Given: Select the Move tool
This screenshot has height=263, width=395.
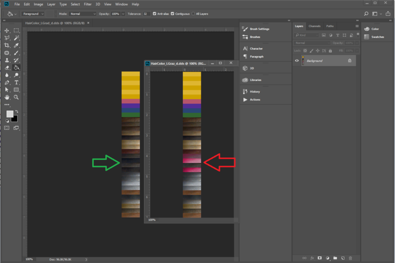Looking at the screenshot, I should (x=7, y=31).
